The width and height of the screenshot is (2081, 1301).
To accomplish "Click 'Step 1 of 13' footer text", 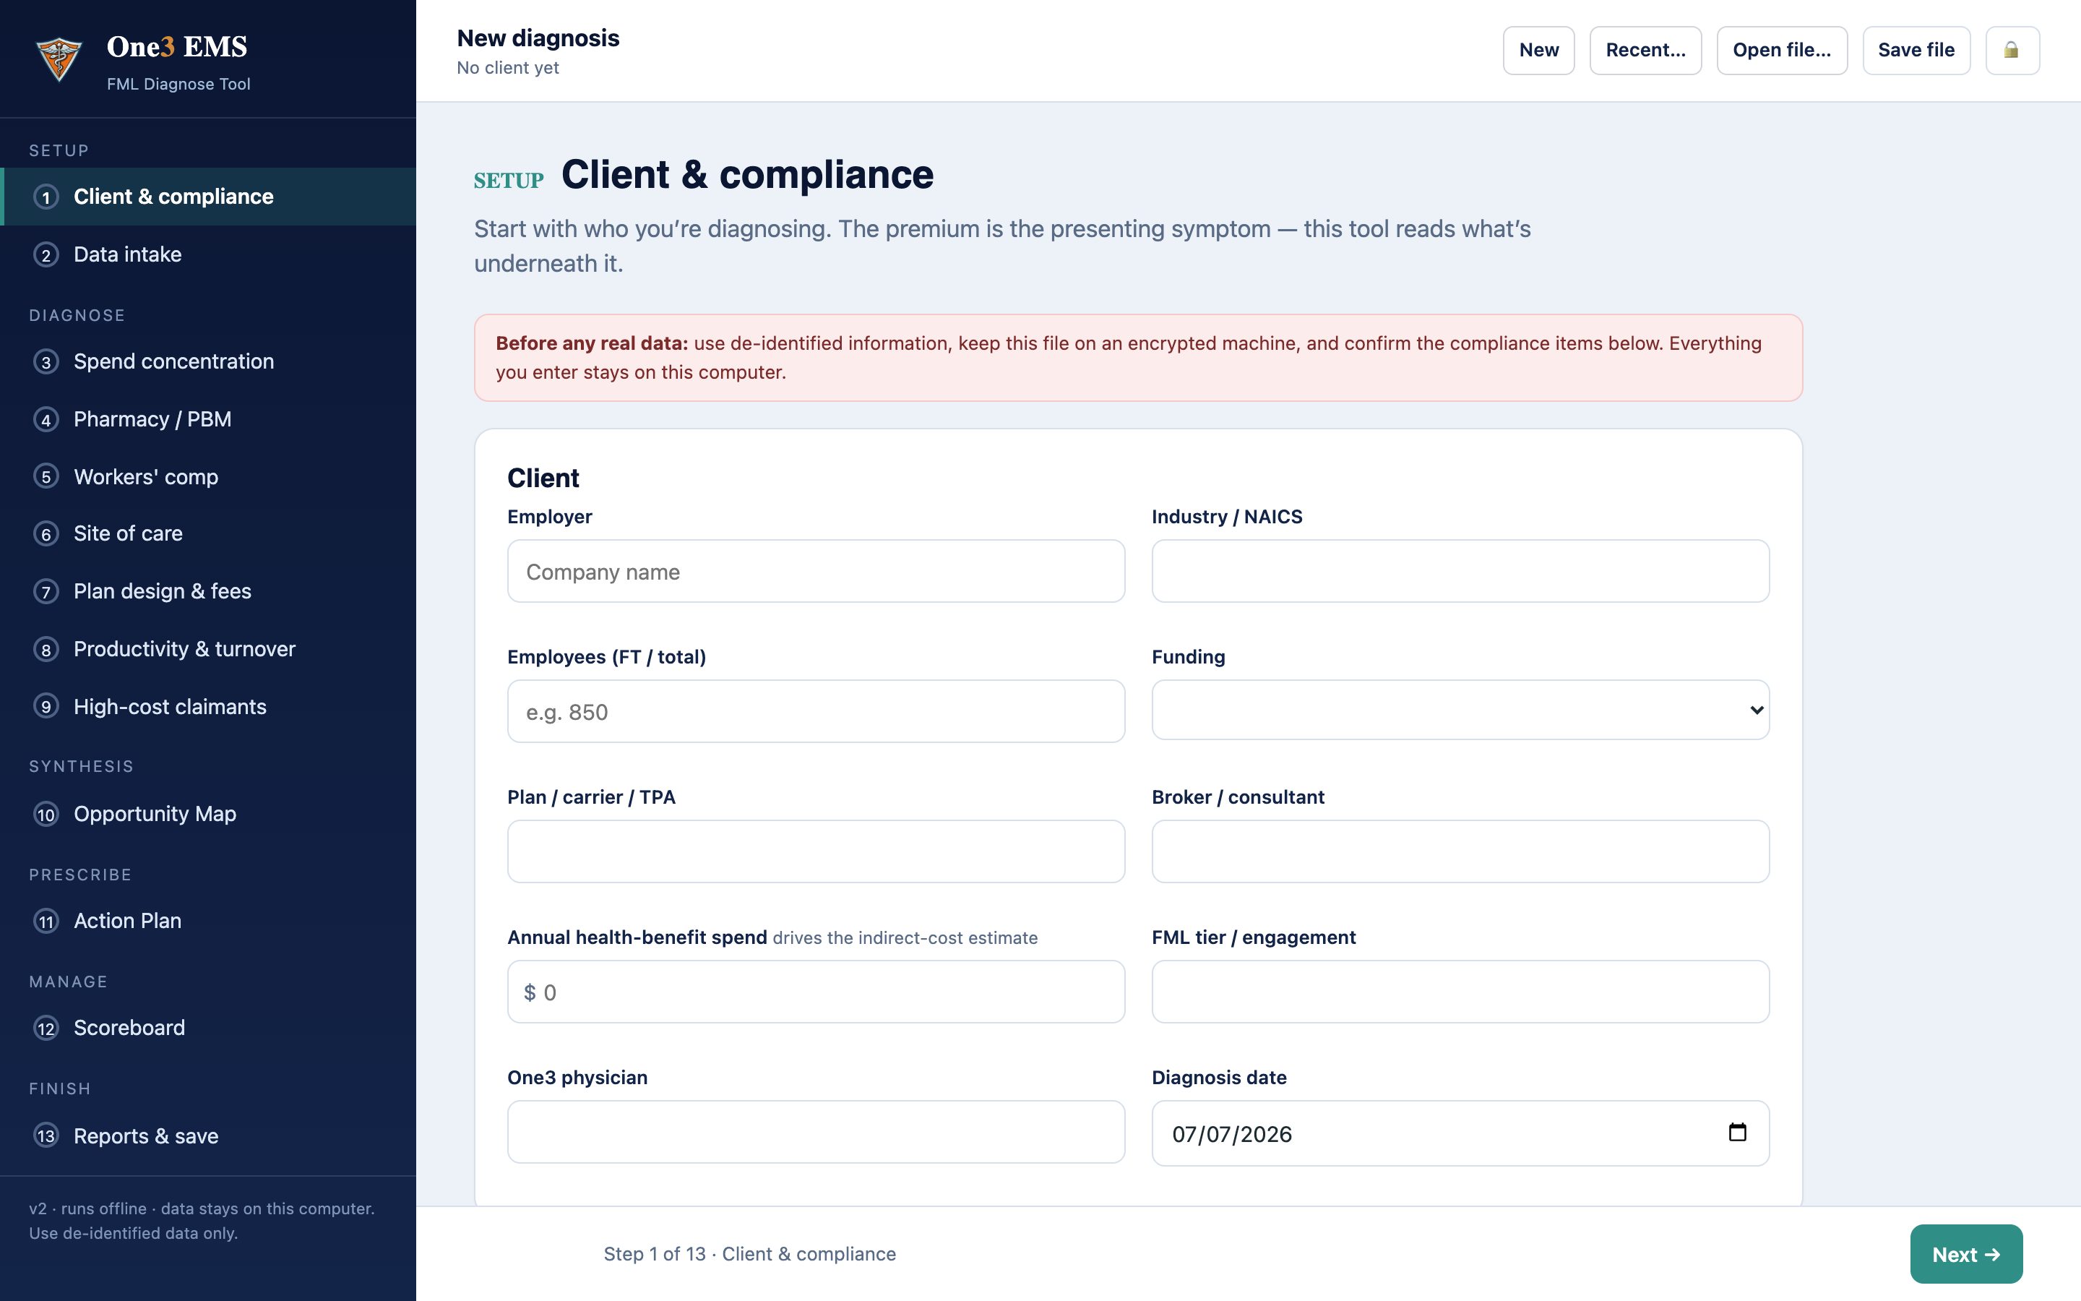I will pyautogui.click(x=655, y=1254).
